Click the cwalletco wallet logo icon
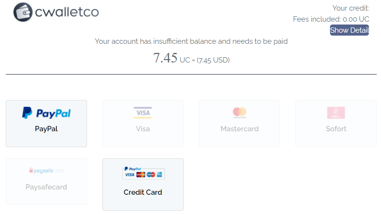 (23, 12)
